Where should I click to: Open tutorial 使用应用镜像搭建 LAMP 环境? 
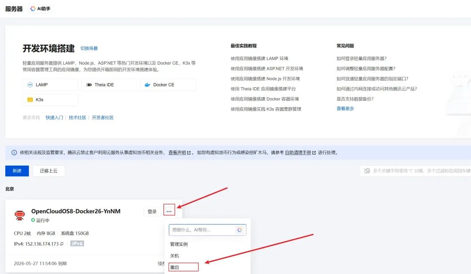point(259,58)
